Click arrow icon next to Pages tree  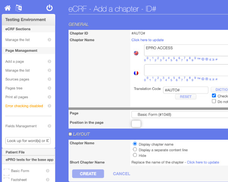[x=49, y=88]
